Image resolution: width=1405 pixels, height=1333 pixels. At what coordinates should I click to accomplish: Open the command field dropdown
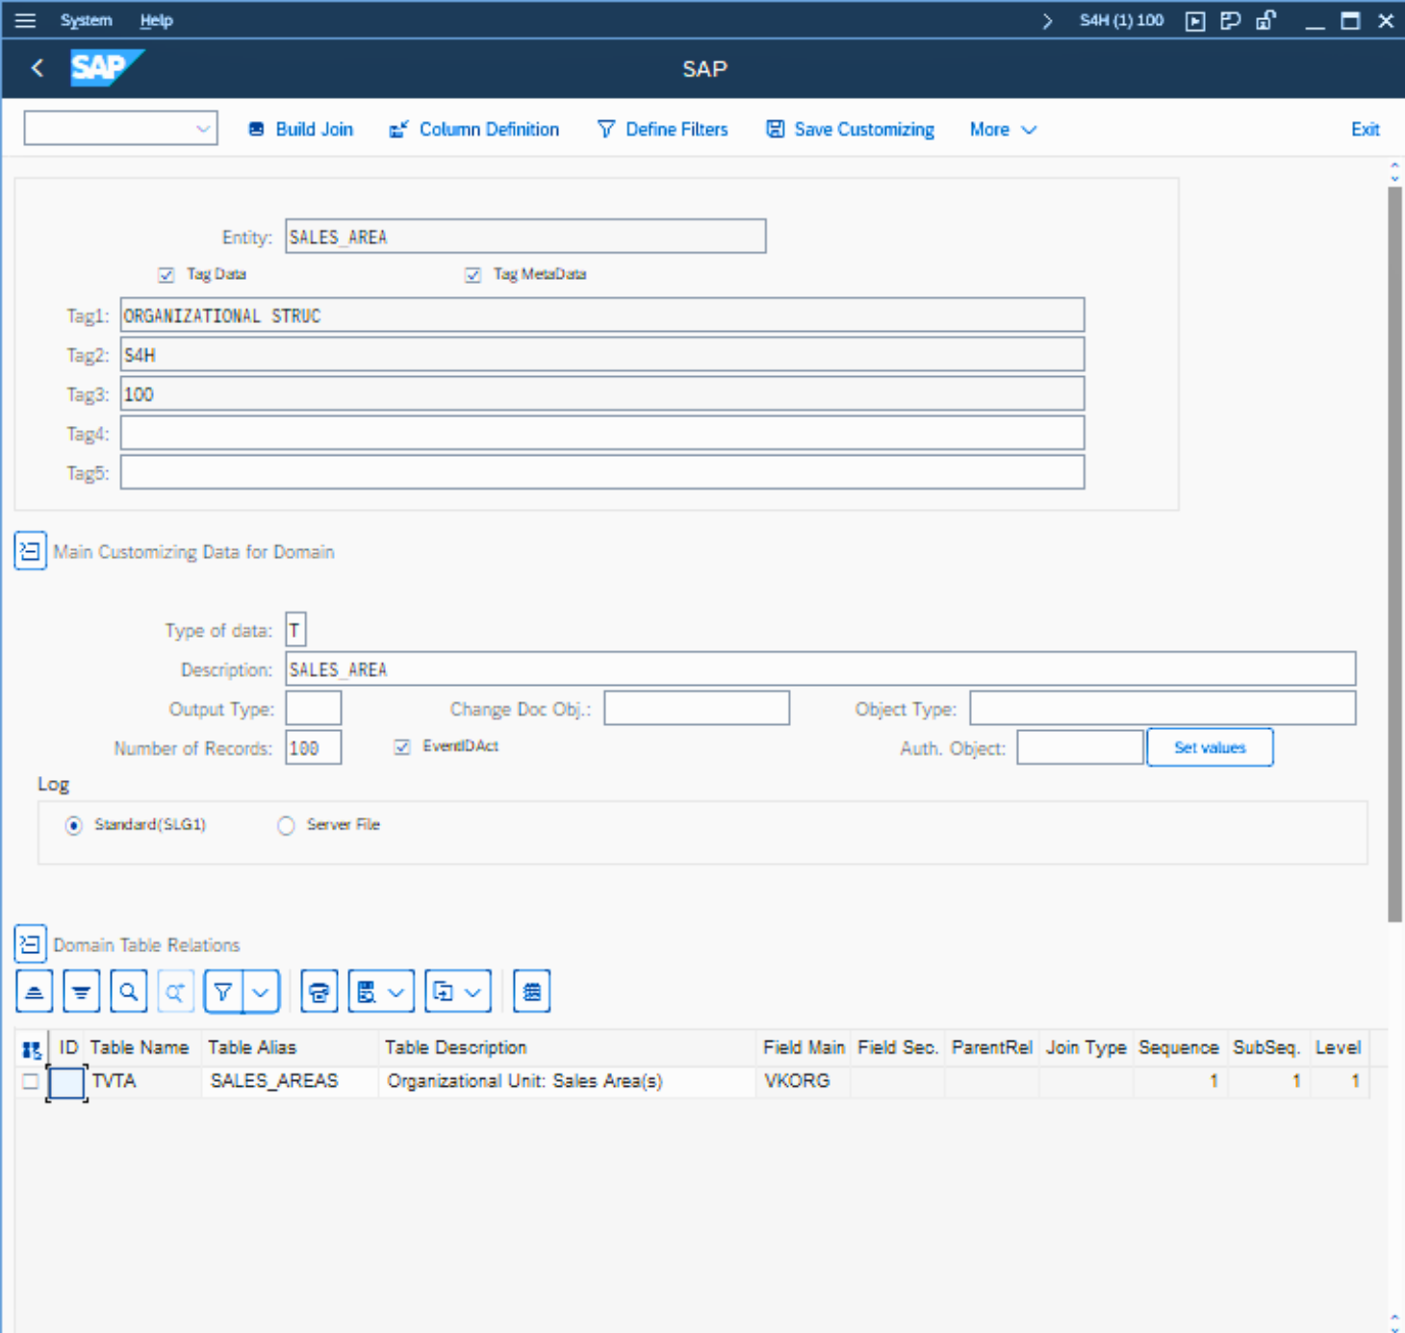(202, 129)
